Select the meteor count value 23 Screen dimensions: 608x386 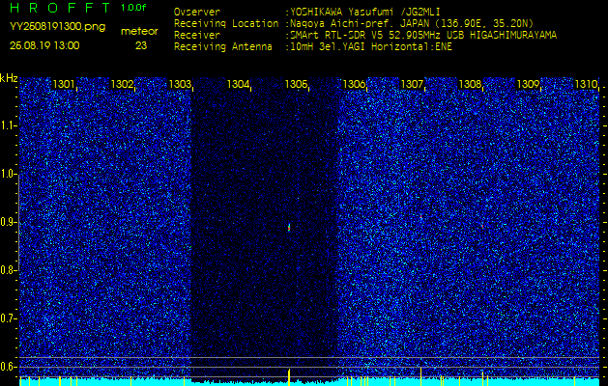click(x=141, y=45)
